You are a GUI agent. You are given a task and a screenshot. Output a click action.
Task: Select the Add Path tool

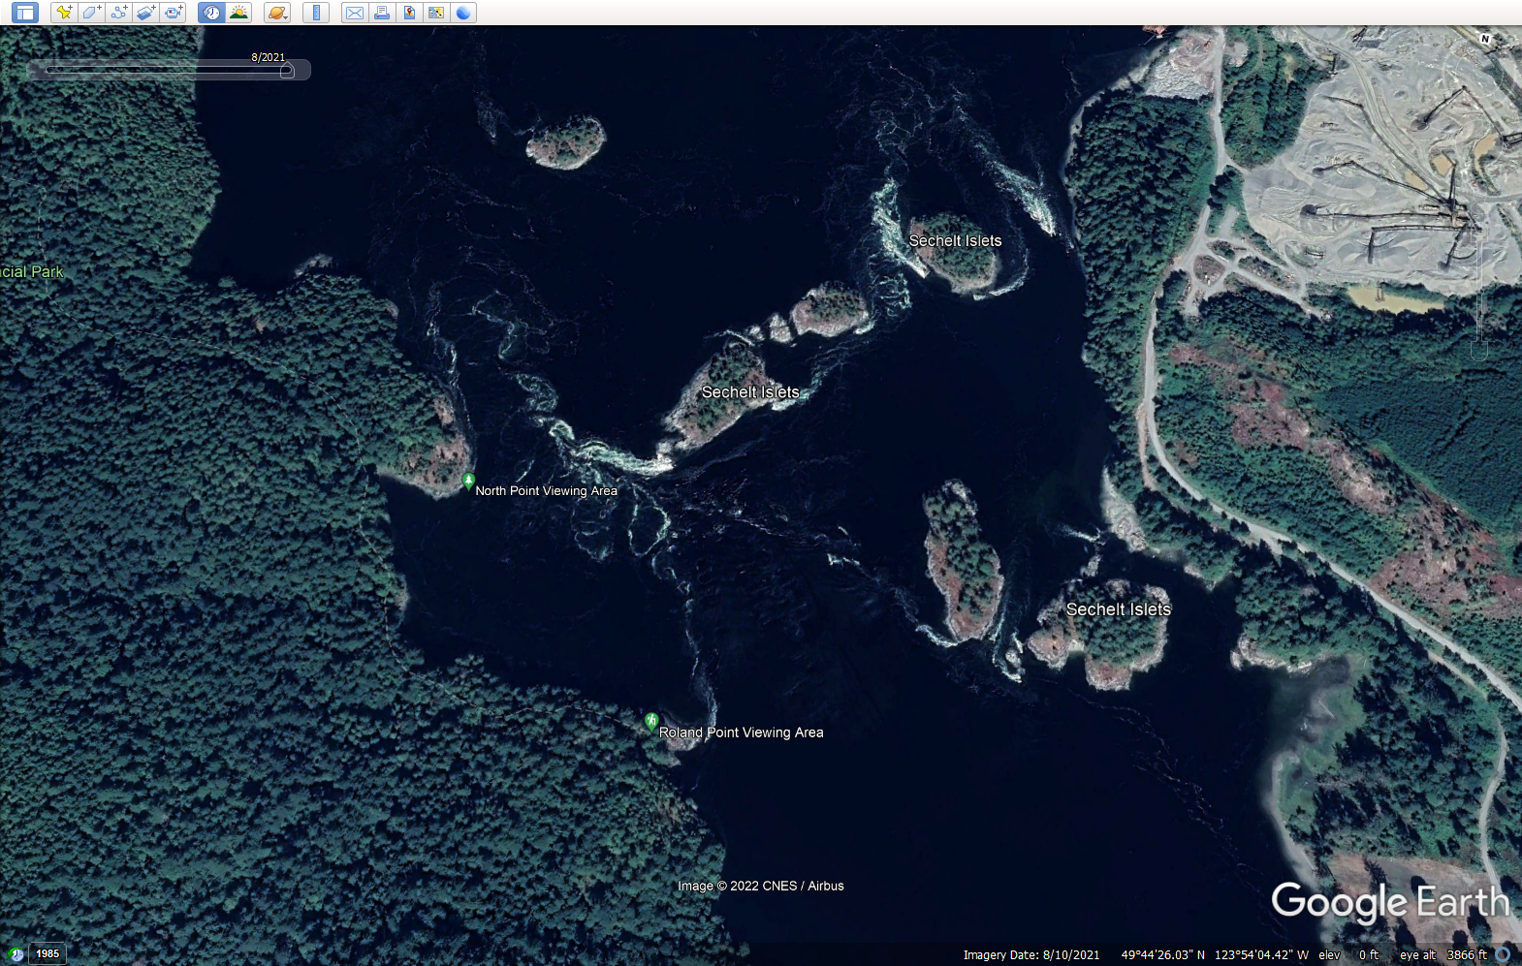pos(118,13)
